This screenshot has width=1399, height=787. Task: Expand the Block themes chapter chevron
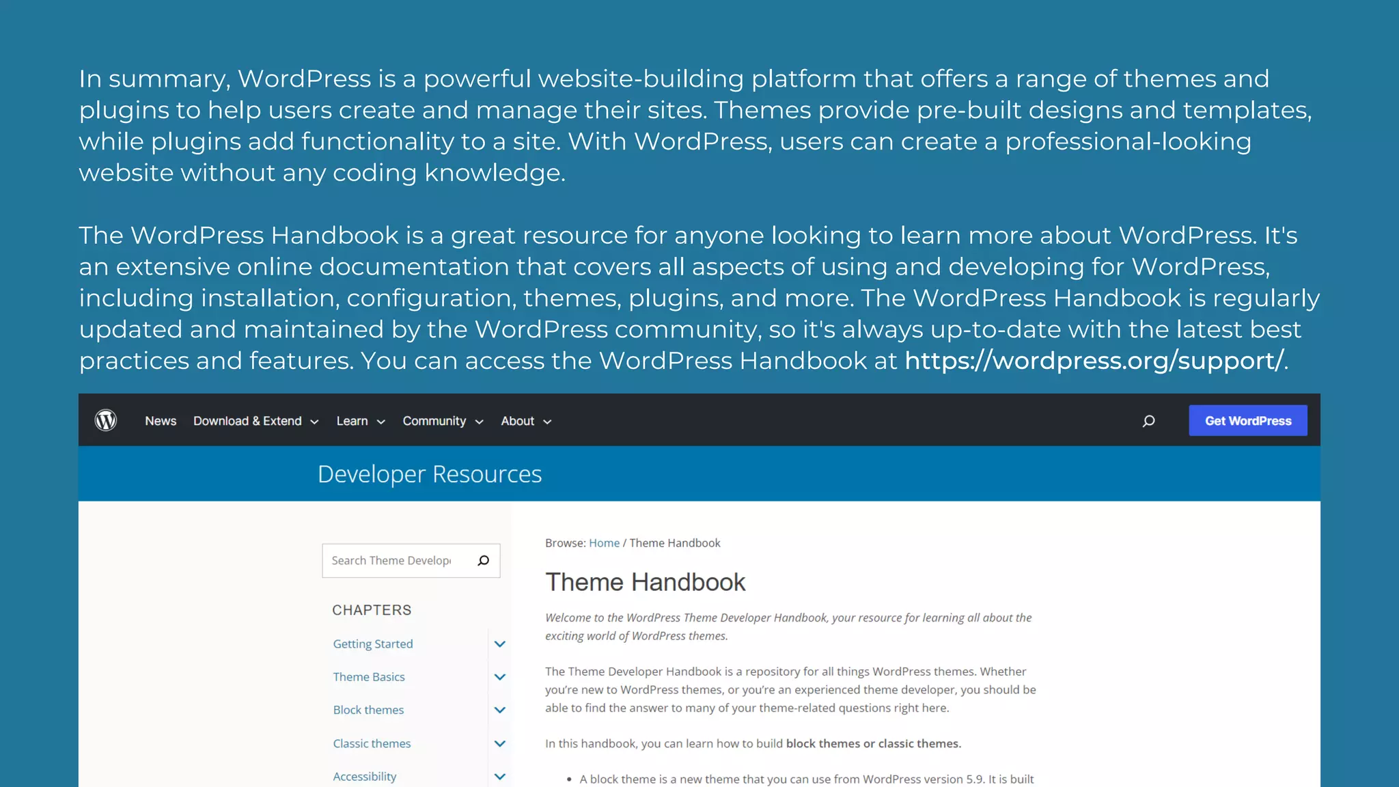500,710
